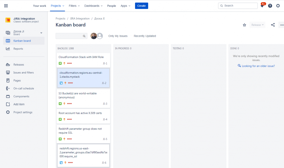
Task: Click Looking for an older issue link
Action: 258,66
